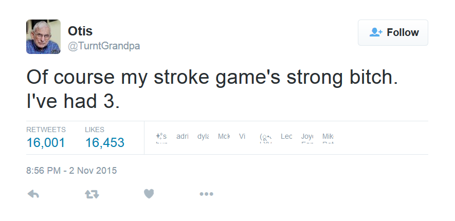Like the tweet with heart icon
Viewport: 455px width, 221px height.
click(x=149, y=194)
